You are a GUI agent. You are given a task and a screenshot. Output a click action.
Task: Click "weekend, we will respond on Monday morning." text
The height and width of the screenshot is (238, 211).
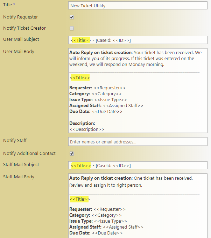pyautogui.click(x=117, y=65)
